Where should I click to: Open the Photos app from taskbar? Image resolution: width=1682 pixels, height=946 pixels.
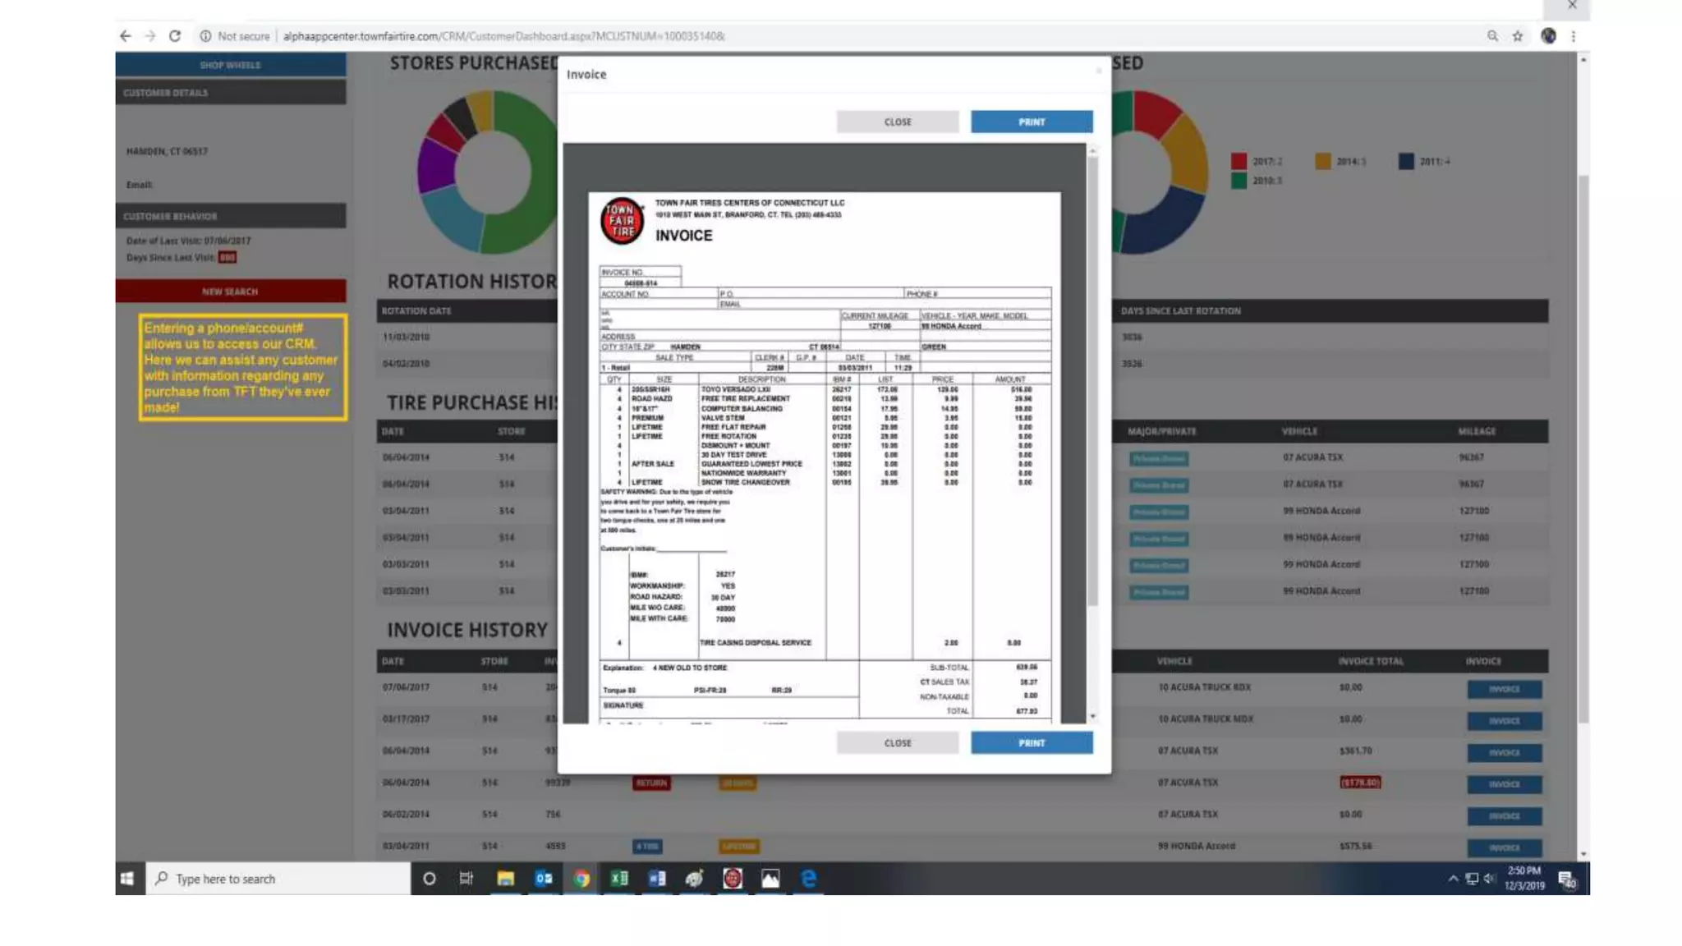tap(770, 879)
